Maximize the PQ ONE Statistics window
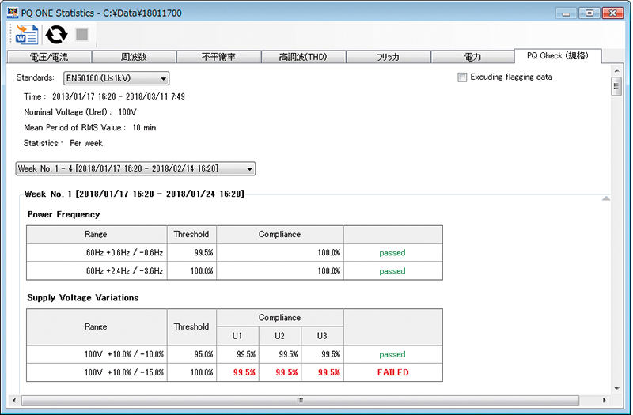Screen dimensions: 633x415 coord(589,13)
